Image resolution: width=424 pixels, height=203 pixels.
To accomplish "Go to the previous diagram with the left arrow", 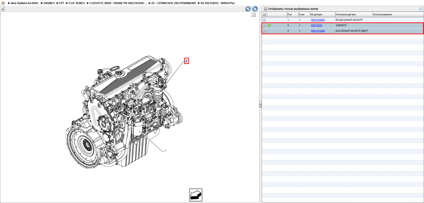I will point(248,9).
